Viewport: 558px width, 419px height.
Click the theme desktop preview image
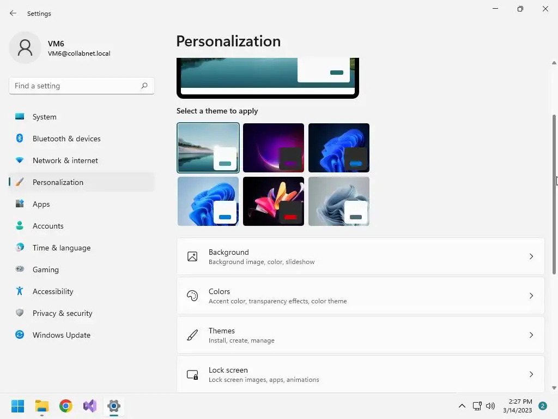click(x=268, y=77)
